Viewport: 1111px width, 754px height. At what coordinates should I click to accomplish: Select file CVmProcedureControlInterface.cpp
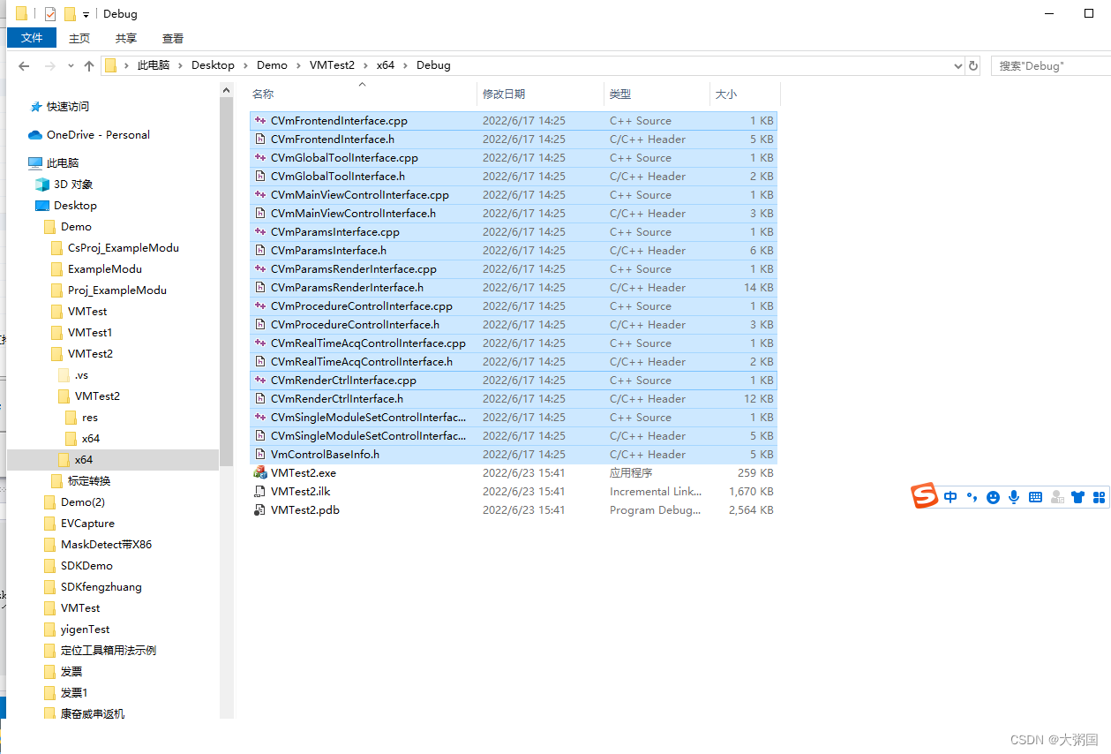[x=514, y=306]
